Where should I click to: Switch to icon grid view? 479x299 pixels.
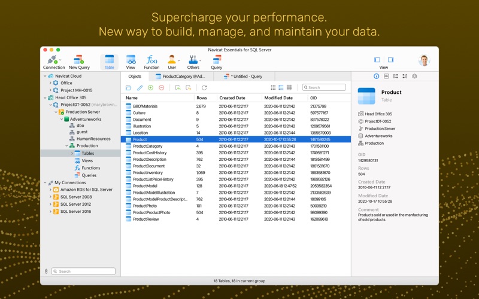[273, 87]
